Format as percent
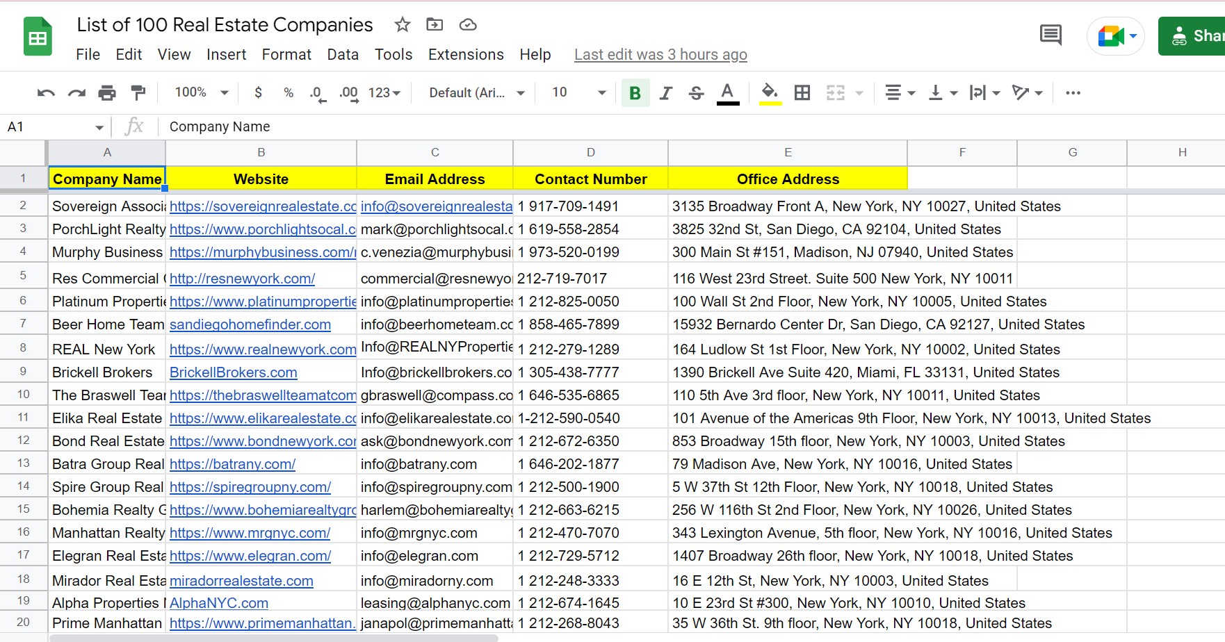The width and height of the screenshot is (1225, 642). (289, 92)
